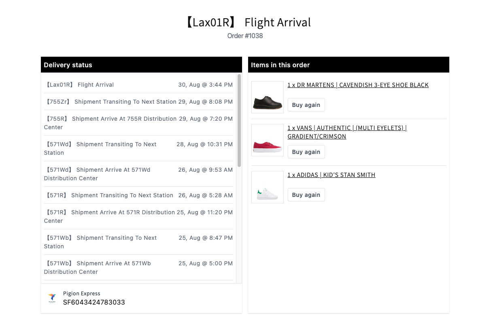Buy again the Dr Martens Cavendish shoe
Image resolution: width=493 pixels, height=320 pixels.
pyautogui.click(x=306, y=105)
